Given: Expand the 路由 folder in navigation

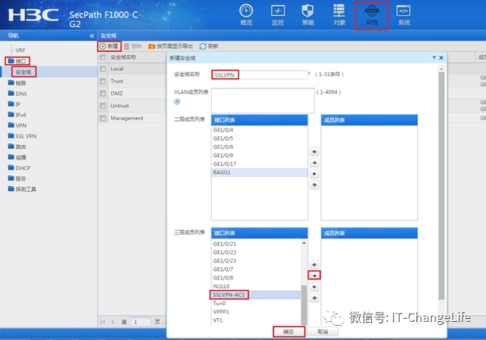Looking at the screenshot, I should tap(17, 147).
